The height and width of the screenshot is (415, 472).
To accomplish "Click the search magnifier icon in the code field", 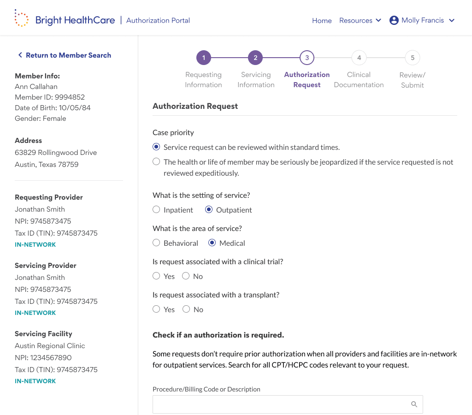I will tap(414, 404).
